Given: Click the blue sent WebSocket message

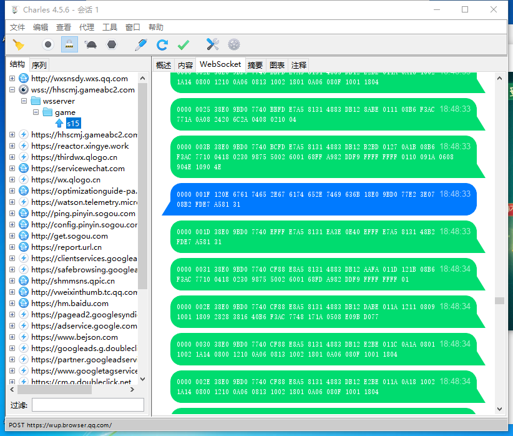Looking at the screenshot, I should [x=318, y=199].
